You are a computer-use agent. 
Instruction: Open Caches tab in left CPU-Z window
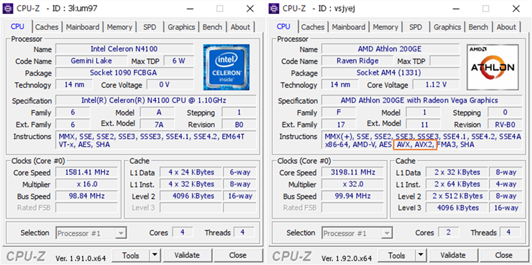(x=47, y=27)
